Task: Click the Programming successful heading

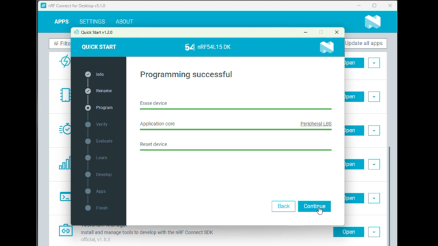Action: pos(186,74)
